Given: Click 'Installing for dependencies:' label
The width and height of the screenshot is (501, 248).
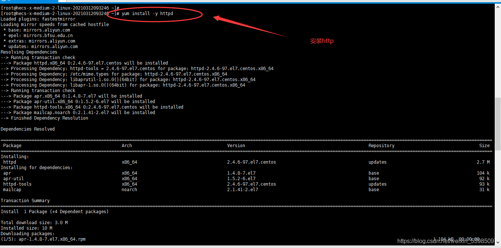Looking at the screenshot, I should click(x=37, y=168).
